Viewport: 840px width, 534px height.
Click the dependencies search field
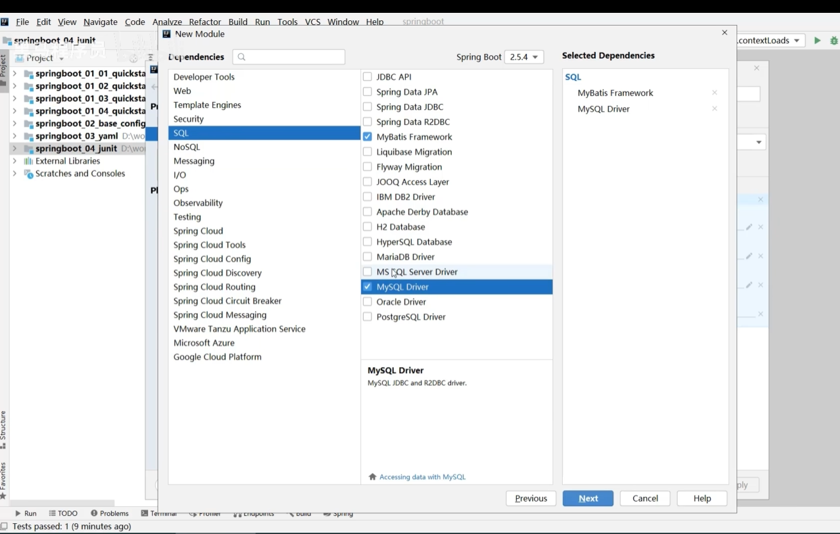click(x=289, y=57)
